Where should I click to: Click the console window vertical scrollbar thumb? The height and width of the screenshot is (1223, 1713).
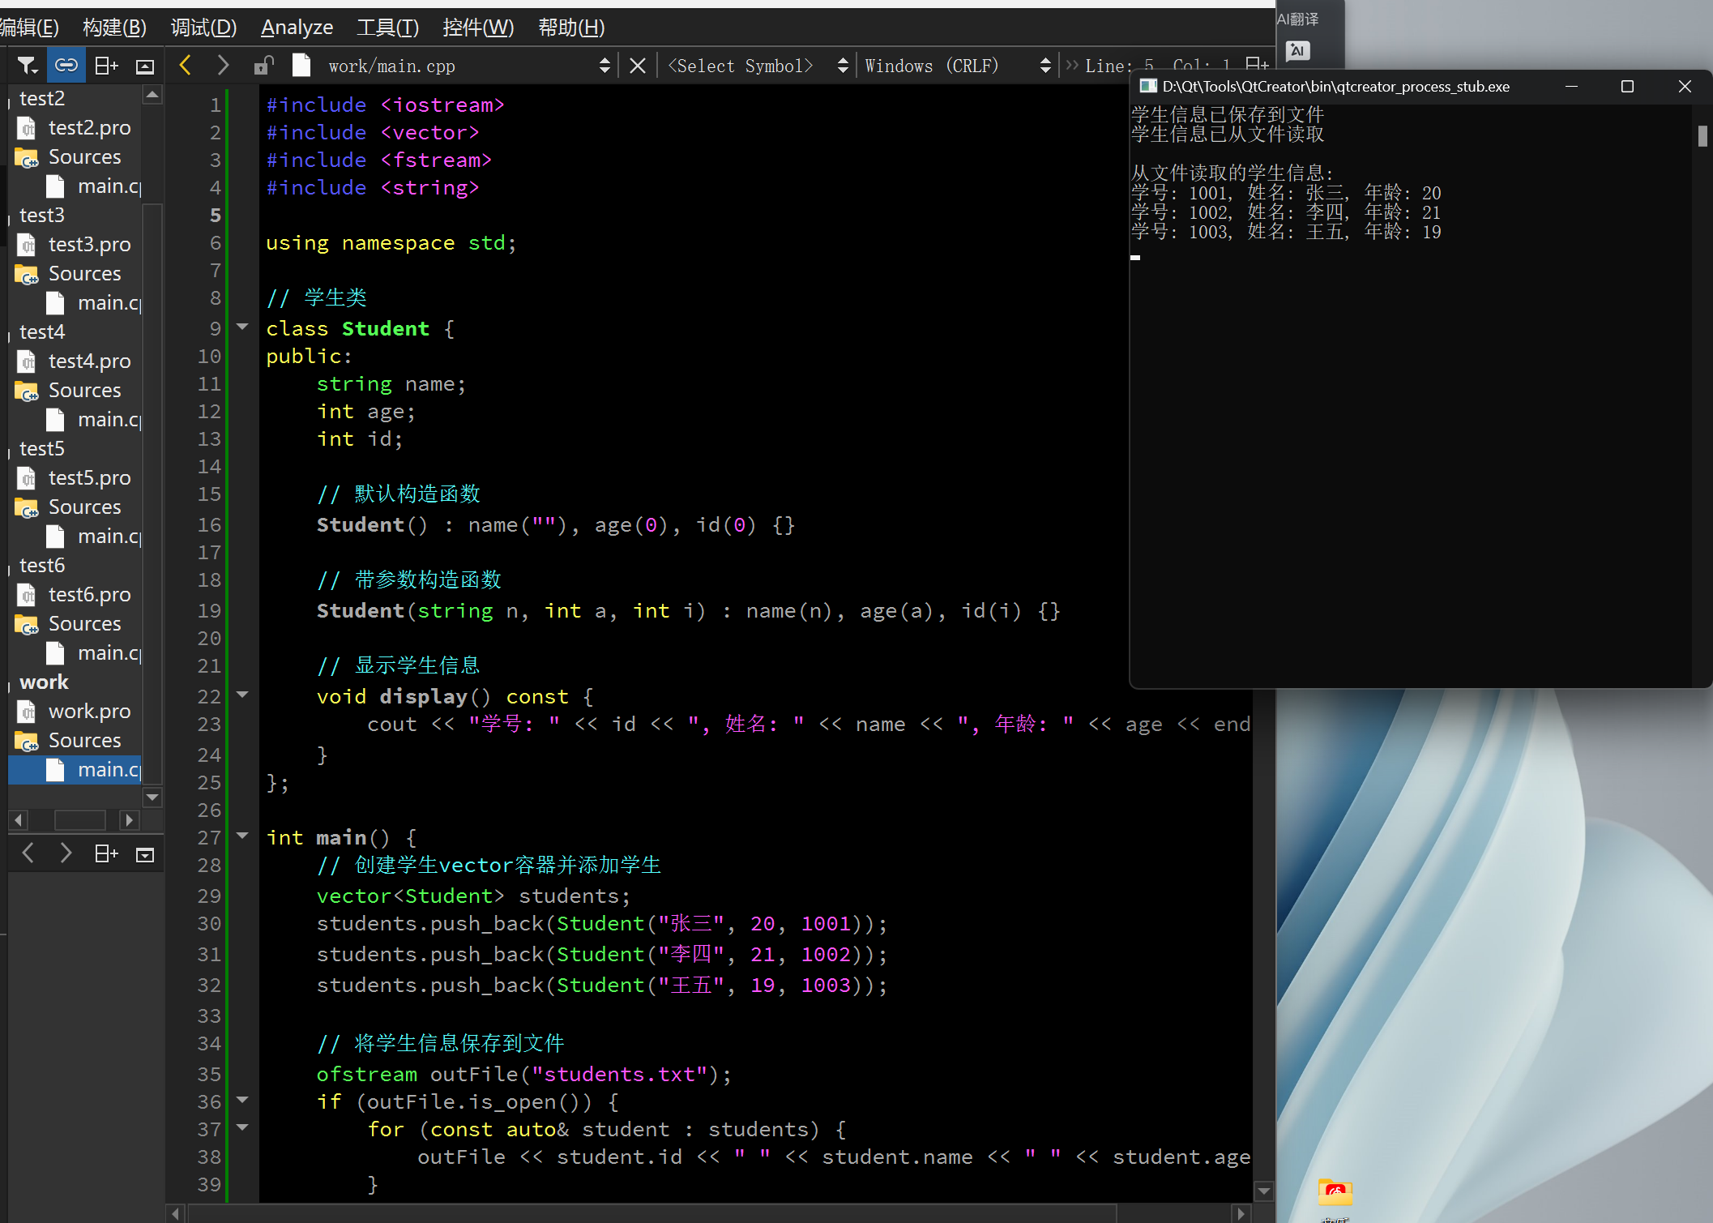click(1702, 136)
